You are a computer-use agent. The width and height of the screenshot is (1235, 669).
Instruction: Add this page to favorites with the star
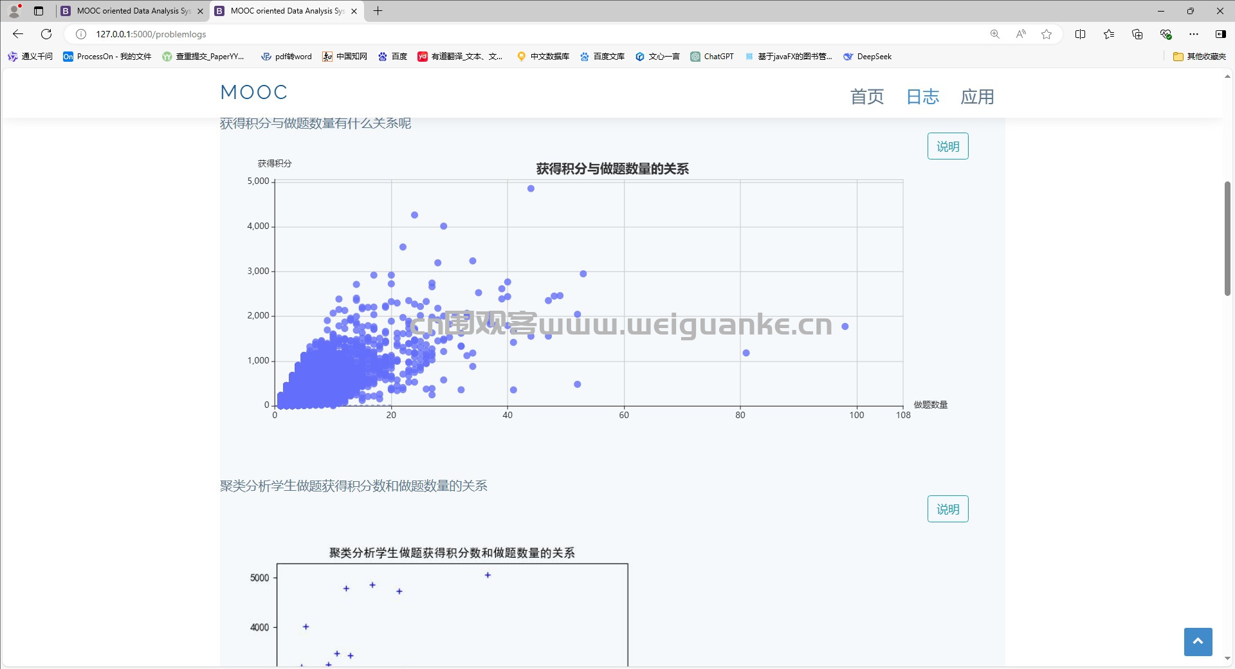point(1047,34)
